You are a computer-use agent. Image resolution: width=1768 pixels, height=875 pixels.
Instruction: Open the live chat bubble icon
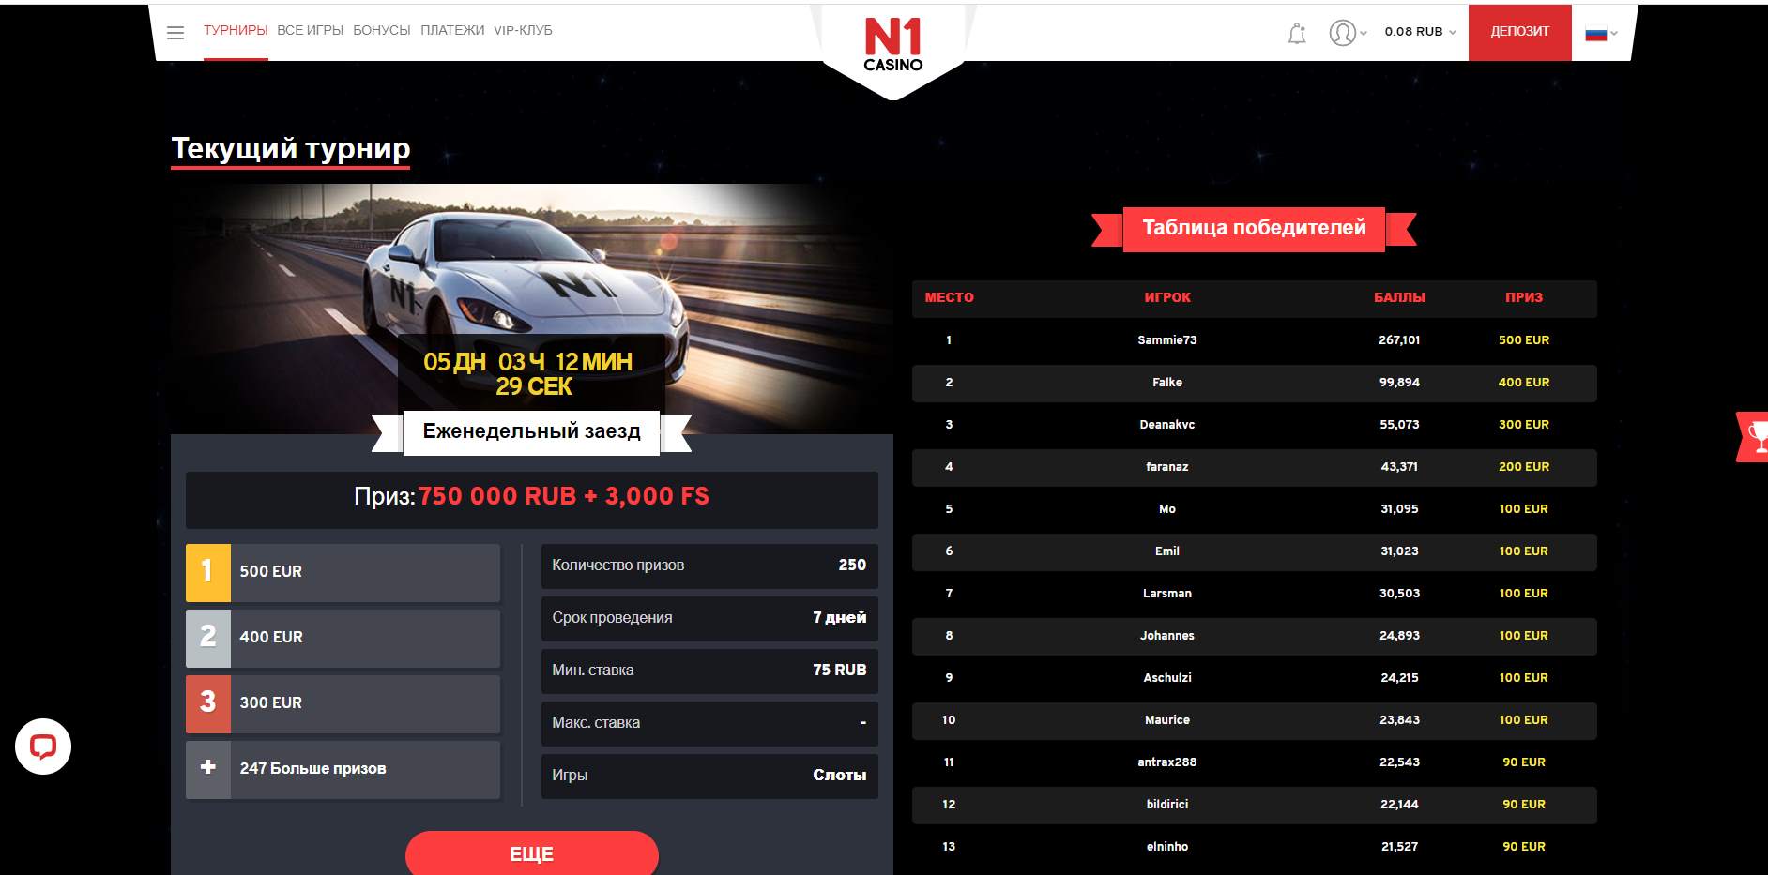coord(43,747)
